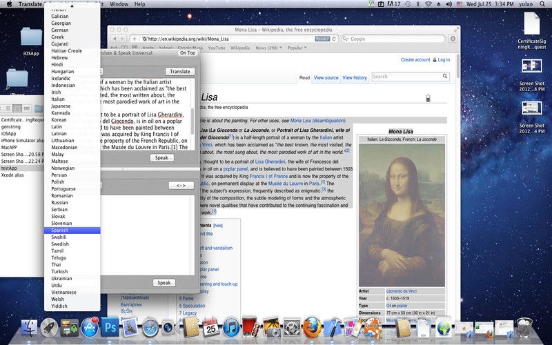Open the Apple menu
Viewport: 552px width, 345px height.
pyautogui.click(x=9, y=4)
